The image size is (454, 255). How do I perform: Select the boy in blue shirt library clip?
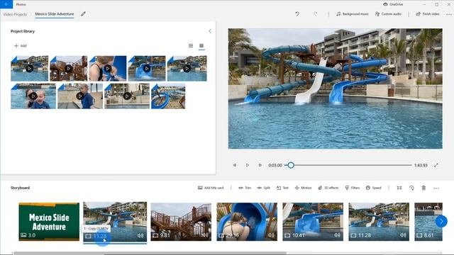tap(80, 96)
